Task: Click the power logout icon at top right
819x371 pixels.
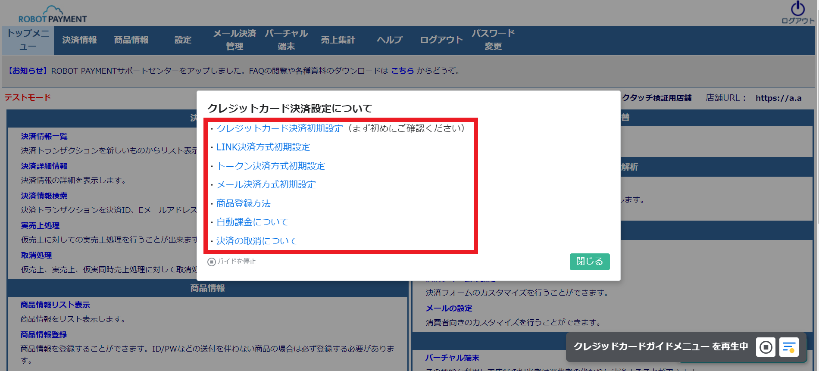Action: click(797, 9)
